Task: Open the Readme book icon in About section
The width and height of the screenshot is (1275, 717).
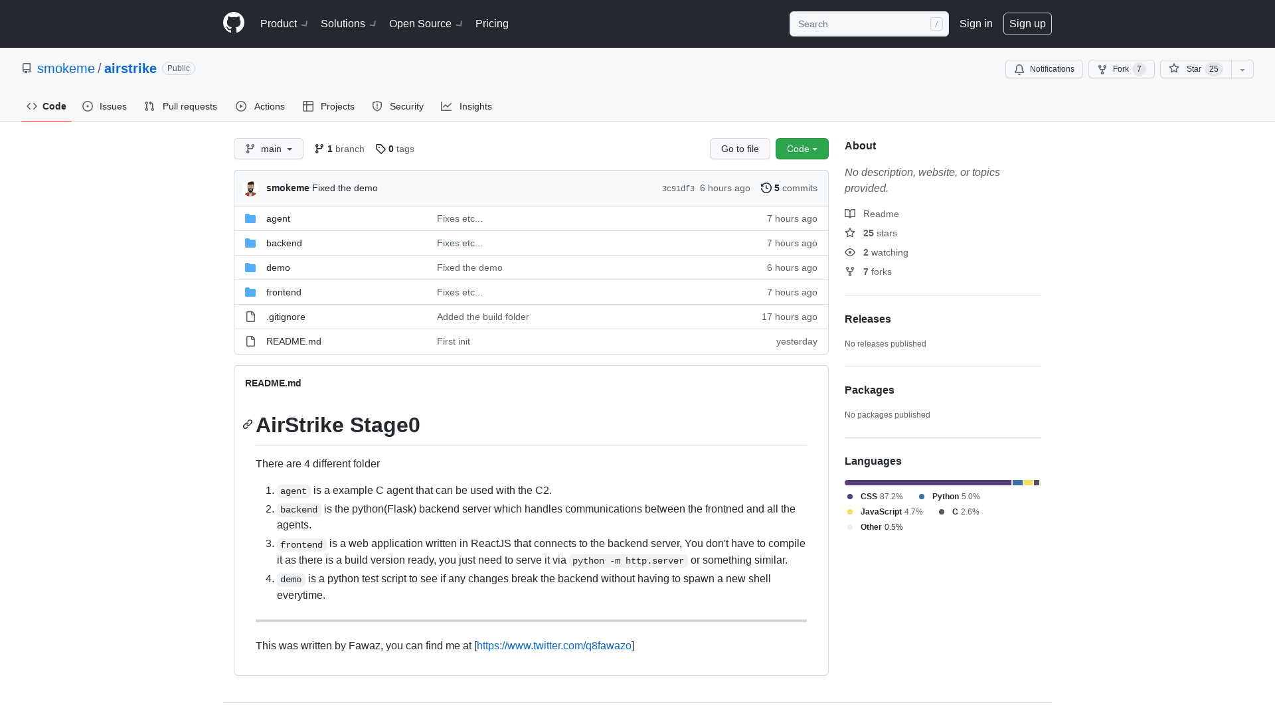Action: pos(851,213)
